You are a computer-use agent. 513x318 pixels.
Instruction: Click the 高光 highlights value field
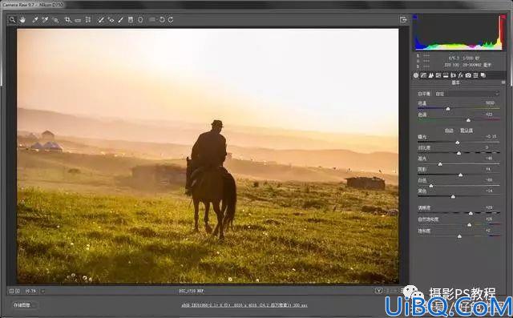(489, 158)
